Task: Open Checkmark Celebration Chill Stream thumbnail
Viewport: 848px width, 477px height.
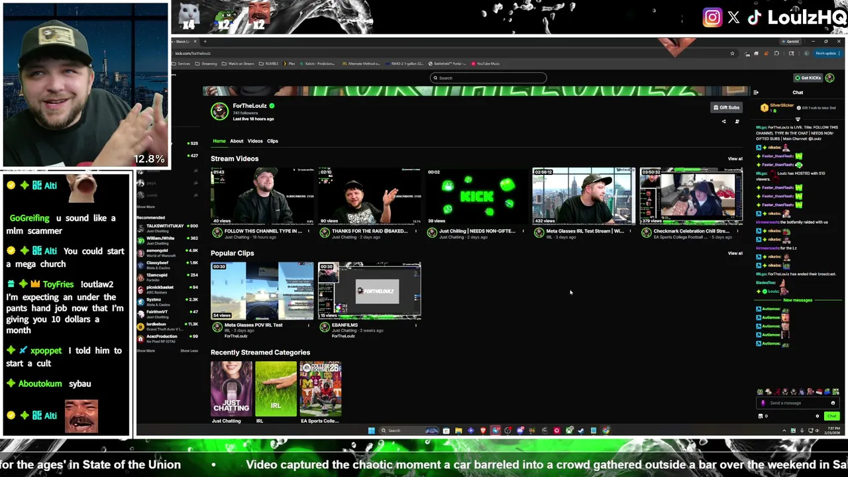Action: (x=691, y=197)
